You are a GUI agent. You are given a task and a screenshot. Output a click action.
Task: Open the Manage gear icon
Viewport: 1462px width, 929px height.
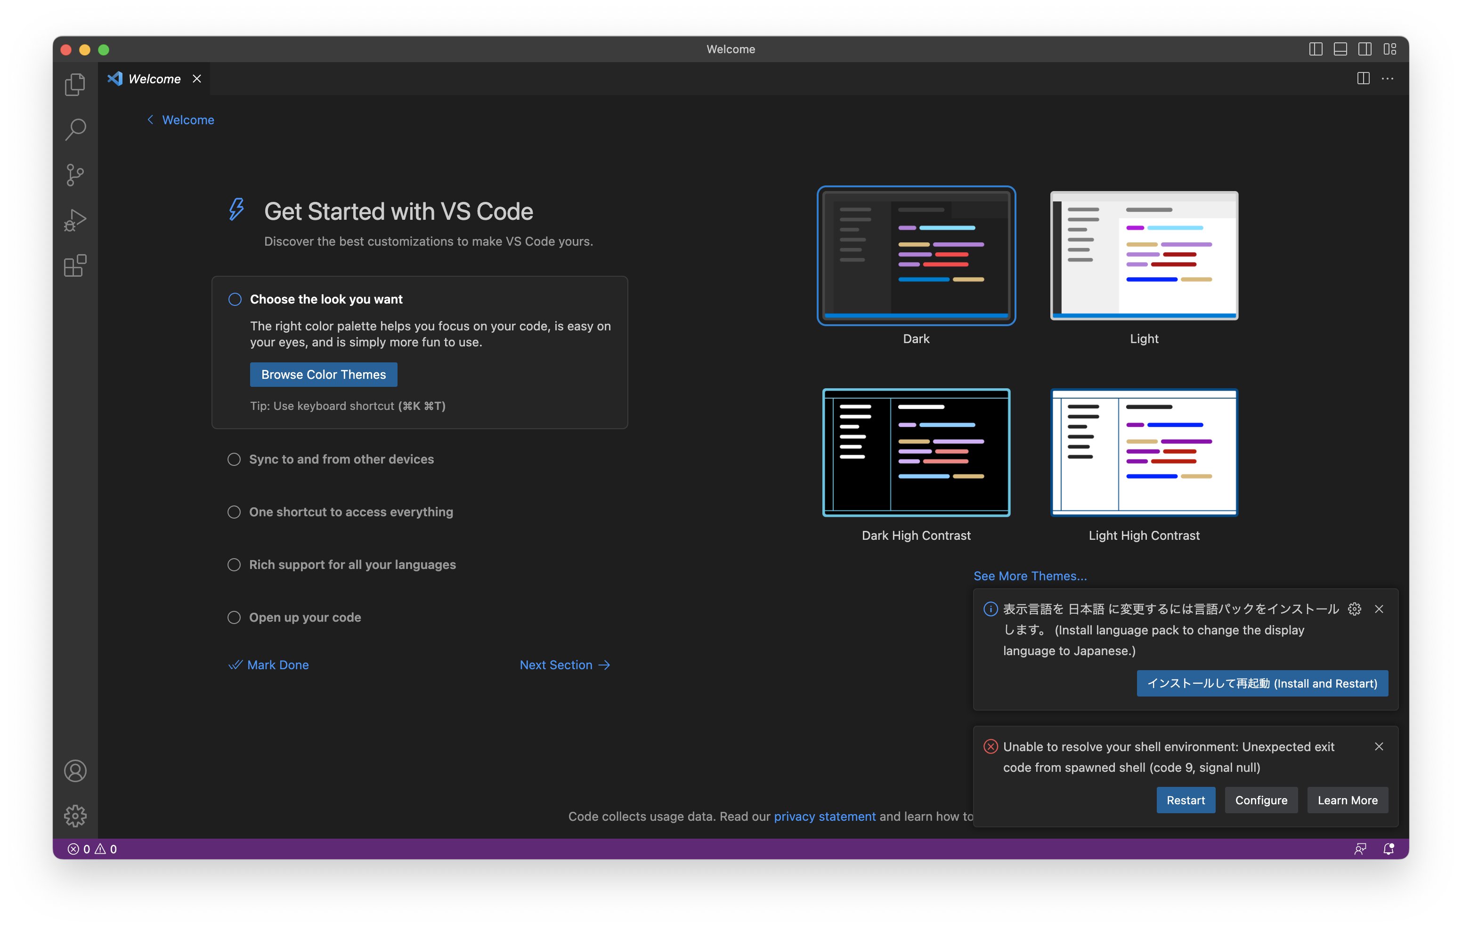click(75, 816)
